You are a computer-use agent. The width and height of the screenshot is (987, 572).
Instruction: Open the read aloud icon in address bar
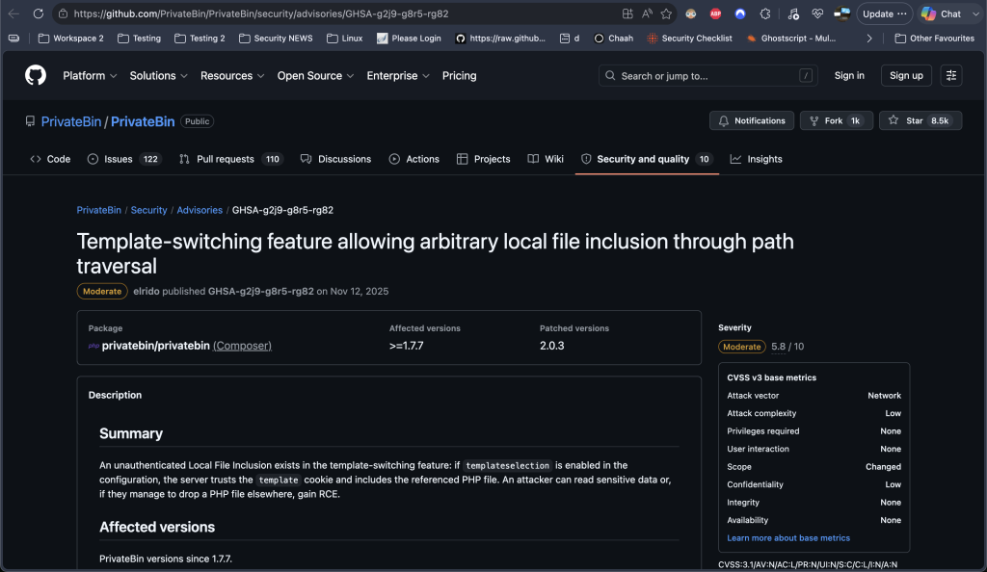647,13
